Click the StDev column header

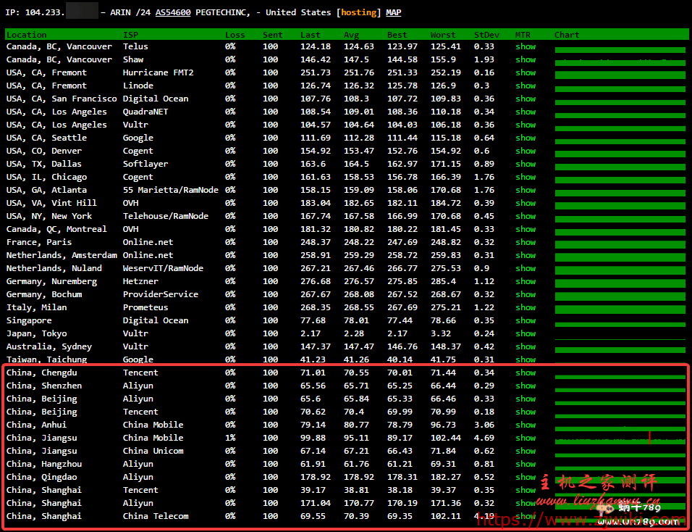(485, 34)
